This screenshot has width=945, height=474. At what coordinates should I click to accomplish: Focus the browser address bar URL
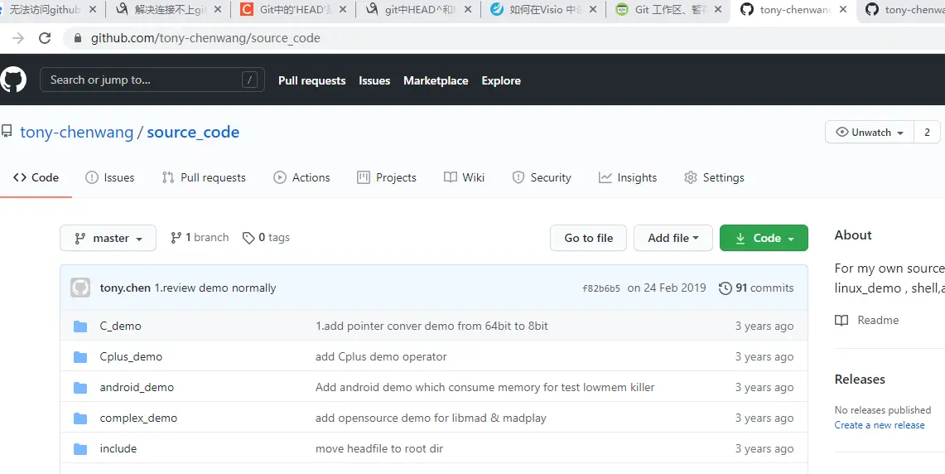[205, 38]
